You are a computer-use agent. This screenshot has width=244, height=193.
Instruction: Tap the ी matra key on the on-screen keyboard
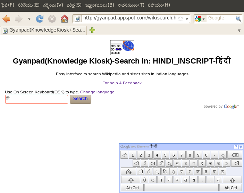coord(161,163)
